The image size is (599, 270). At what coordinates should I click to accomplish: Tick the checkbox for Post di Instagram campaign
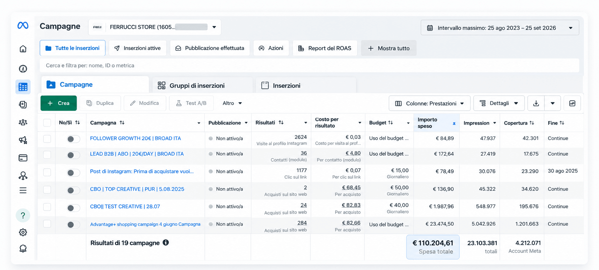click(47, 172)
